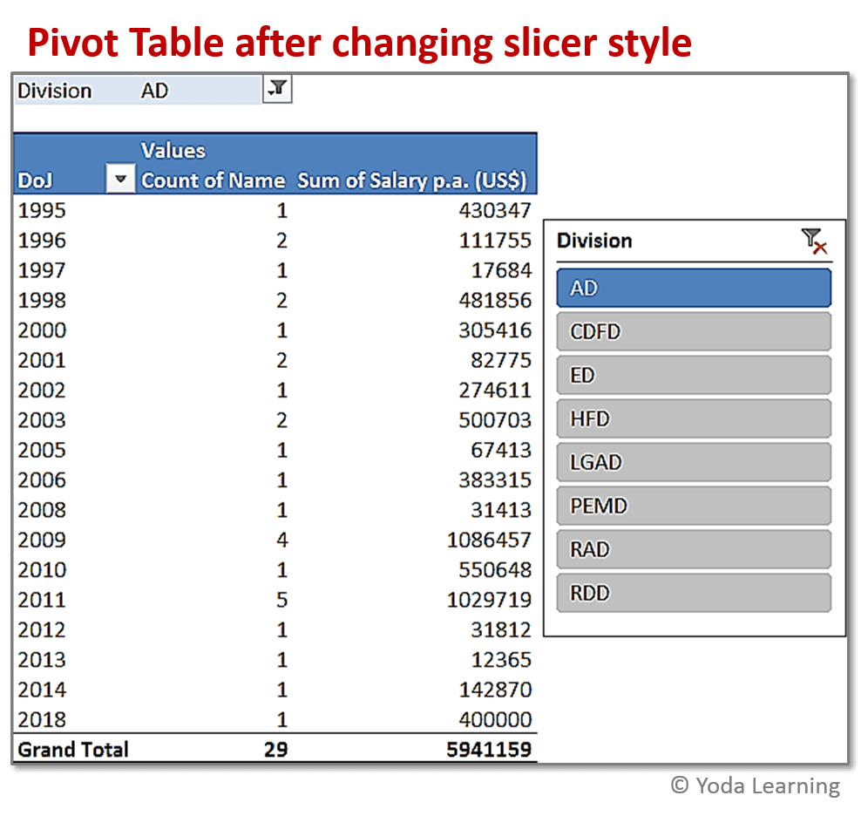
Task: Select RDD in the Division slicer
Action: (x=694, y=593)
